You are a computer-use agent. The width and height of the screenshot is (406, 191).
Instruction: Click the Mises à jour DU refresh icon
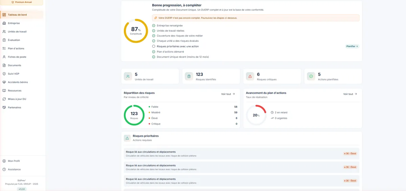click(x=4, y=99)
